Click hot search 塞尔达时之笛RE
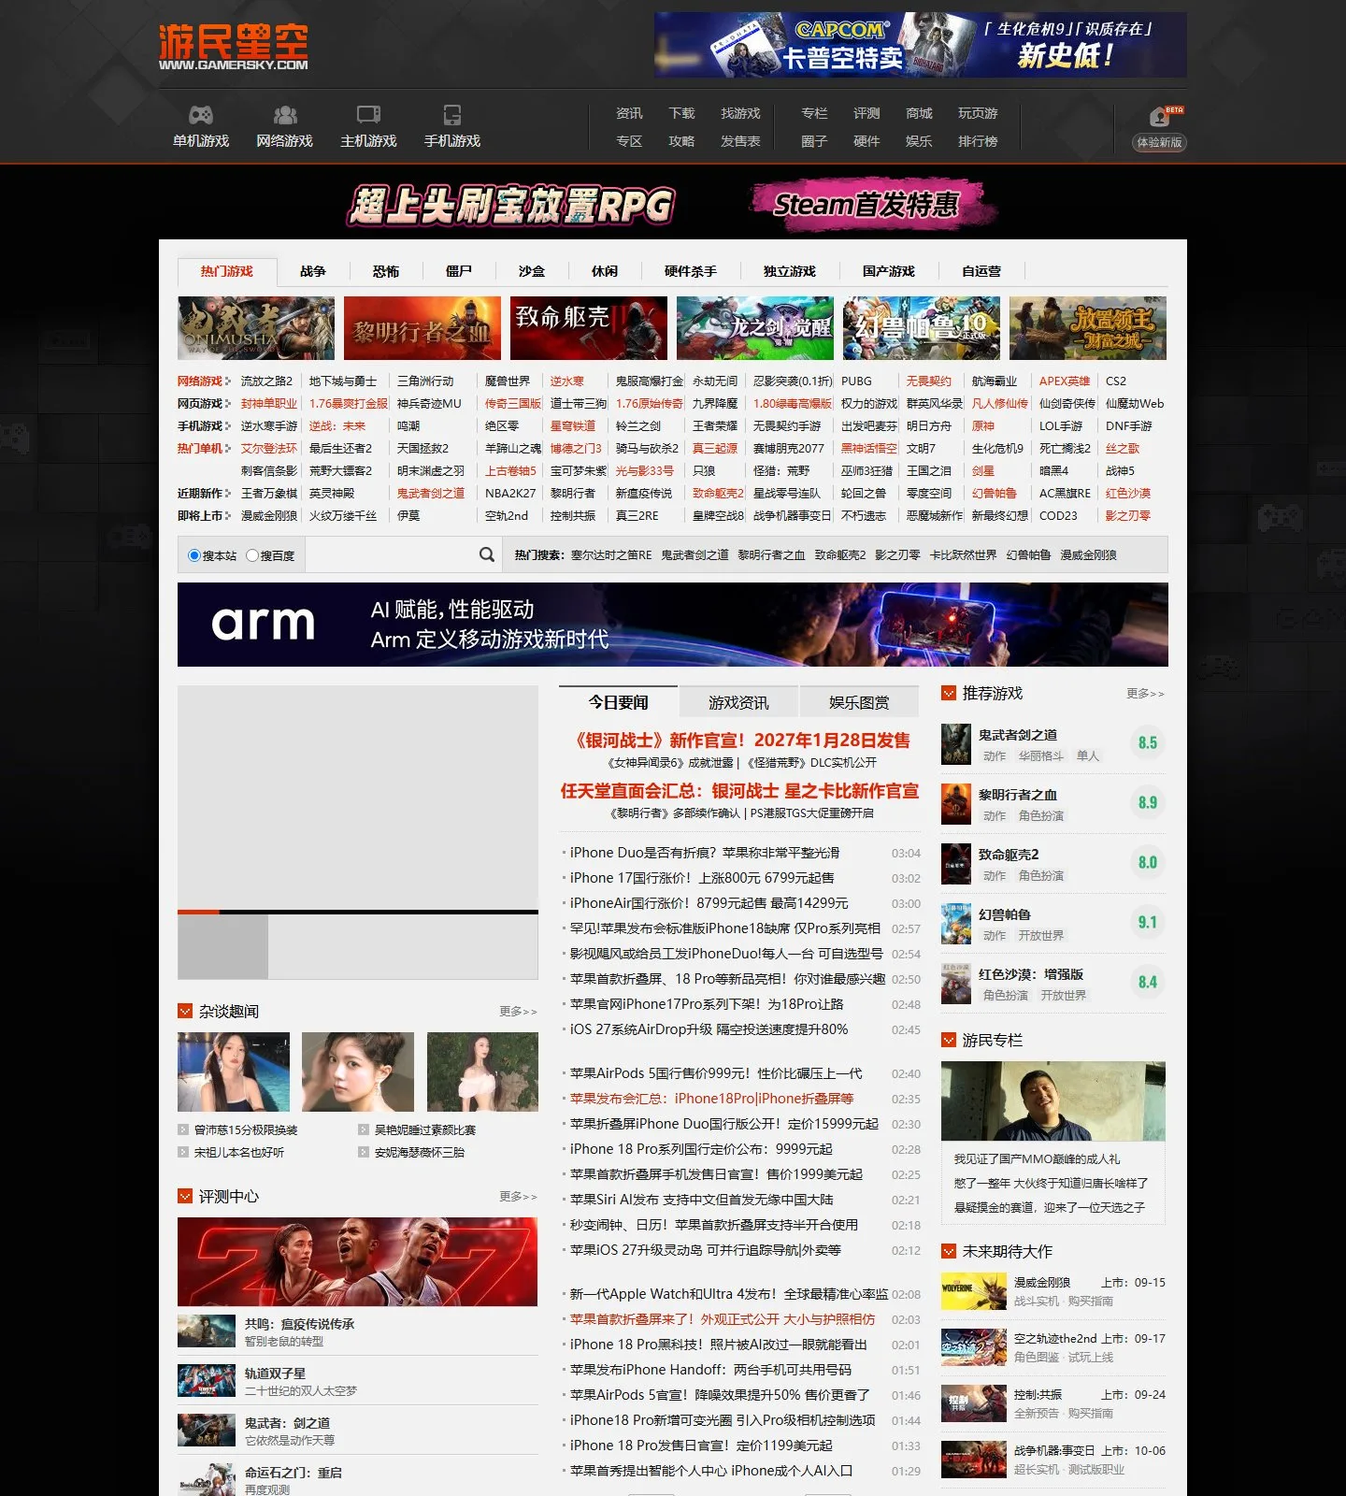This screenshot has height=1496, width=1346. click(611, 555)
